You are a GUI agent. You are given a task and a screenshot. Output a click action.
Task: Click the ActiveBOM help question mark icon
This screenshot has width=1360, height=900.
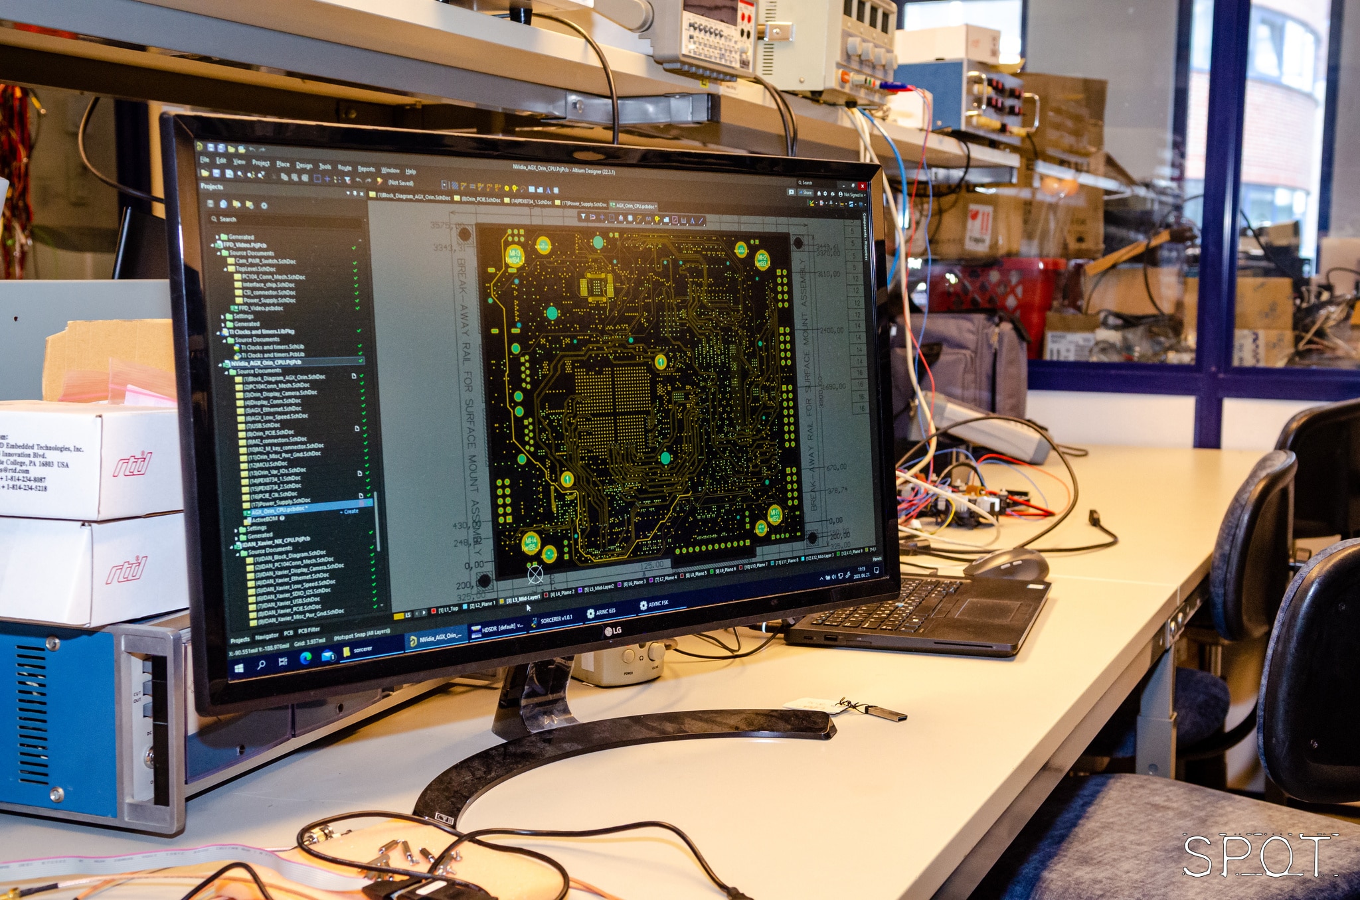tap(282, 518)
